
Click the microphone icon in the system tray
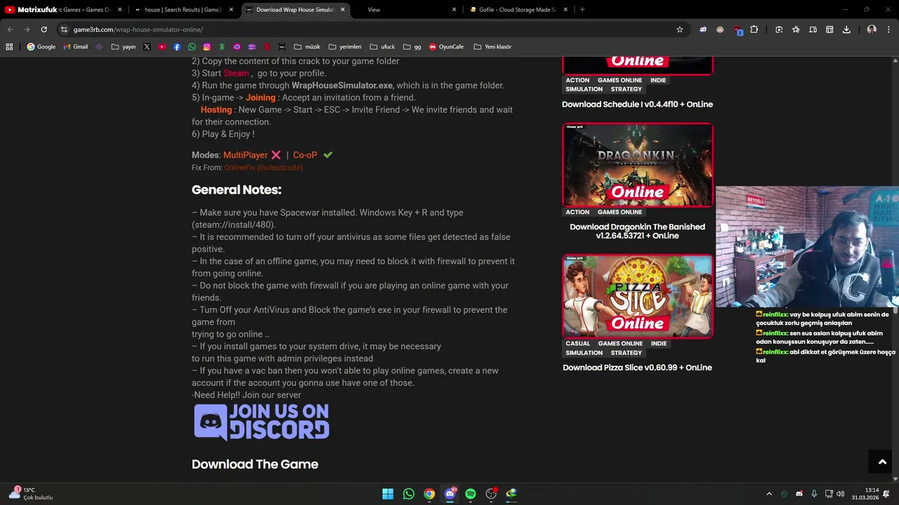pos(814,494)
